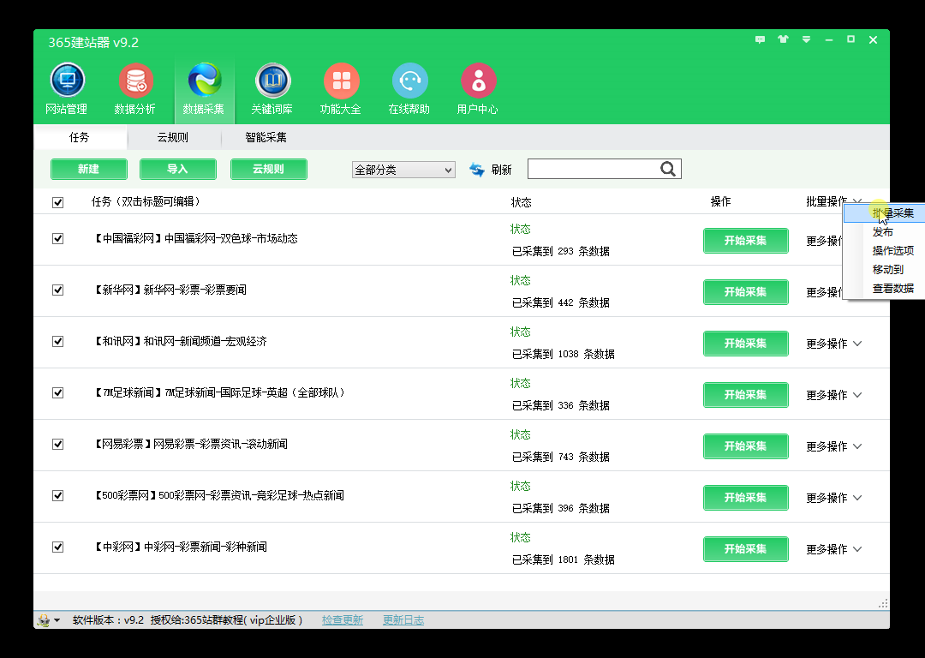
Task: Open the status bar user dropdown arrow
Action: tap(57, 620)
